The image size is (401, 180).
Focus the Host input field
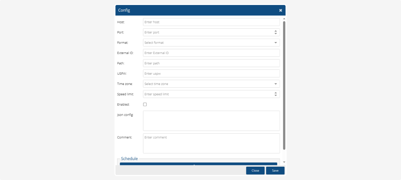211,22
